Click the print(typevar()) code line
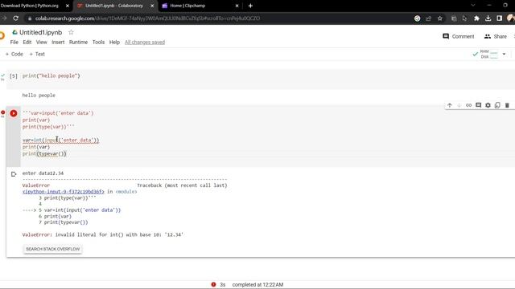Screen dimensions: 515x289 pyautogui.click(x=44, y=153)
